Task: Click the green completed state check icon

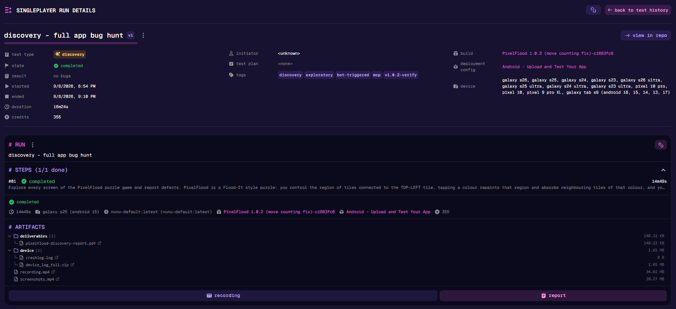Action: click(x=56, y=66)
